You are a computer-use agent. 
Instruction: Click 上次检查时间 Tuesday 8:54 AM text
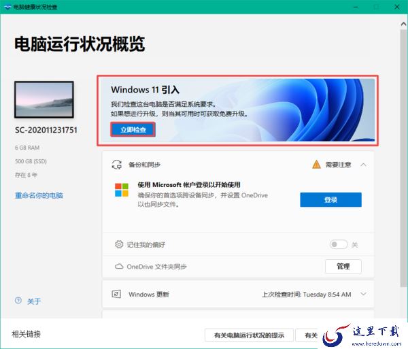click(x=306, y=295)
